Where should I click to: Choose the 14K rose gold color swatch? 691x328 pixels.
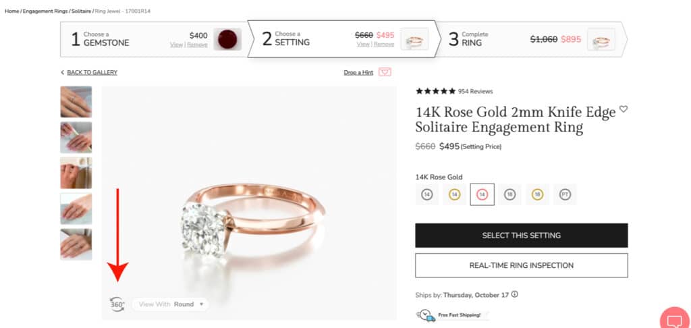(x=482, y=194)
